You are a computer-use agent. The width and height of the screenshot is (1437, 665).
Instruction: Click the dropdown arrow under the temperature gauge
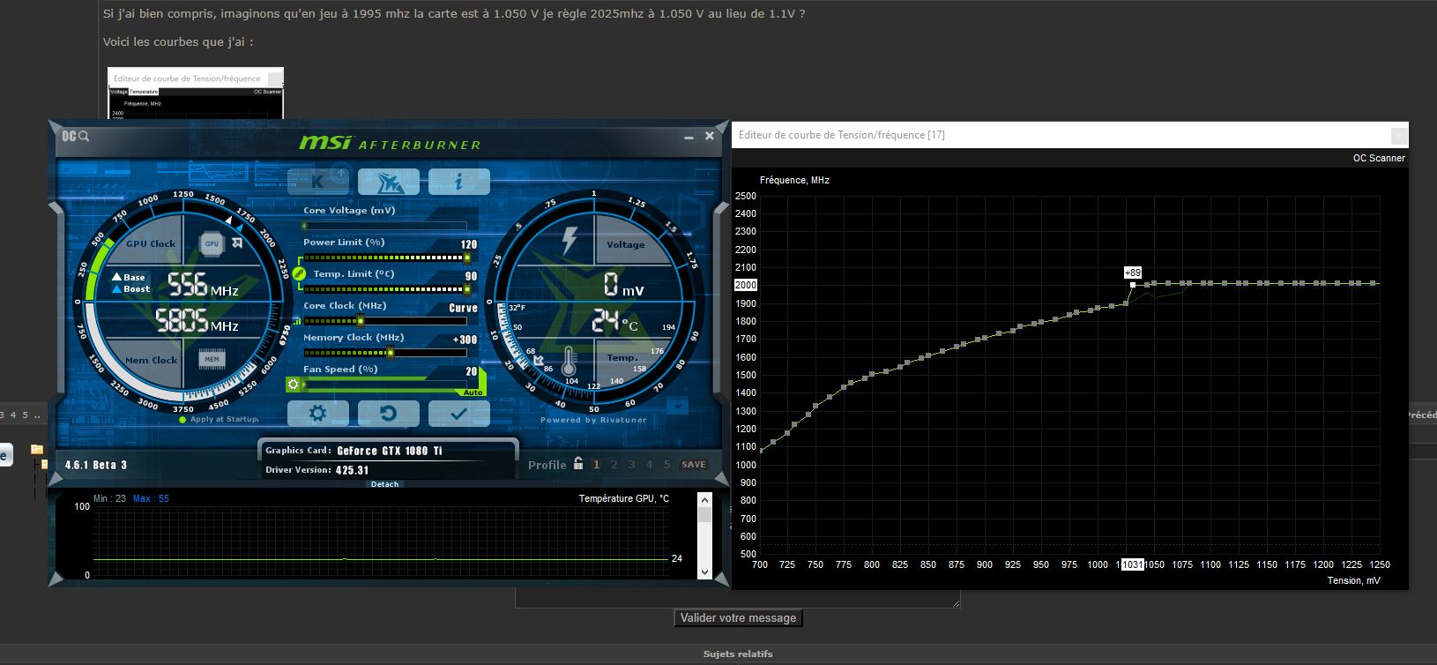677,407
